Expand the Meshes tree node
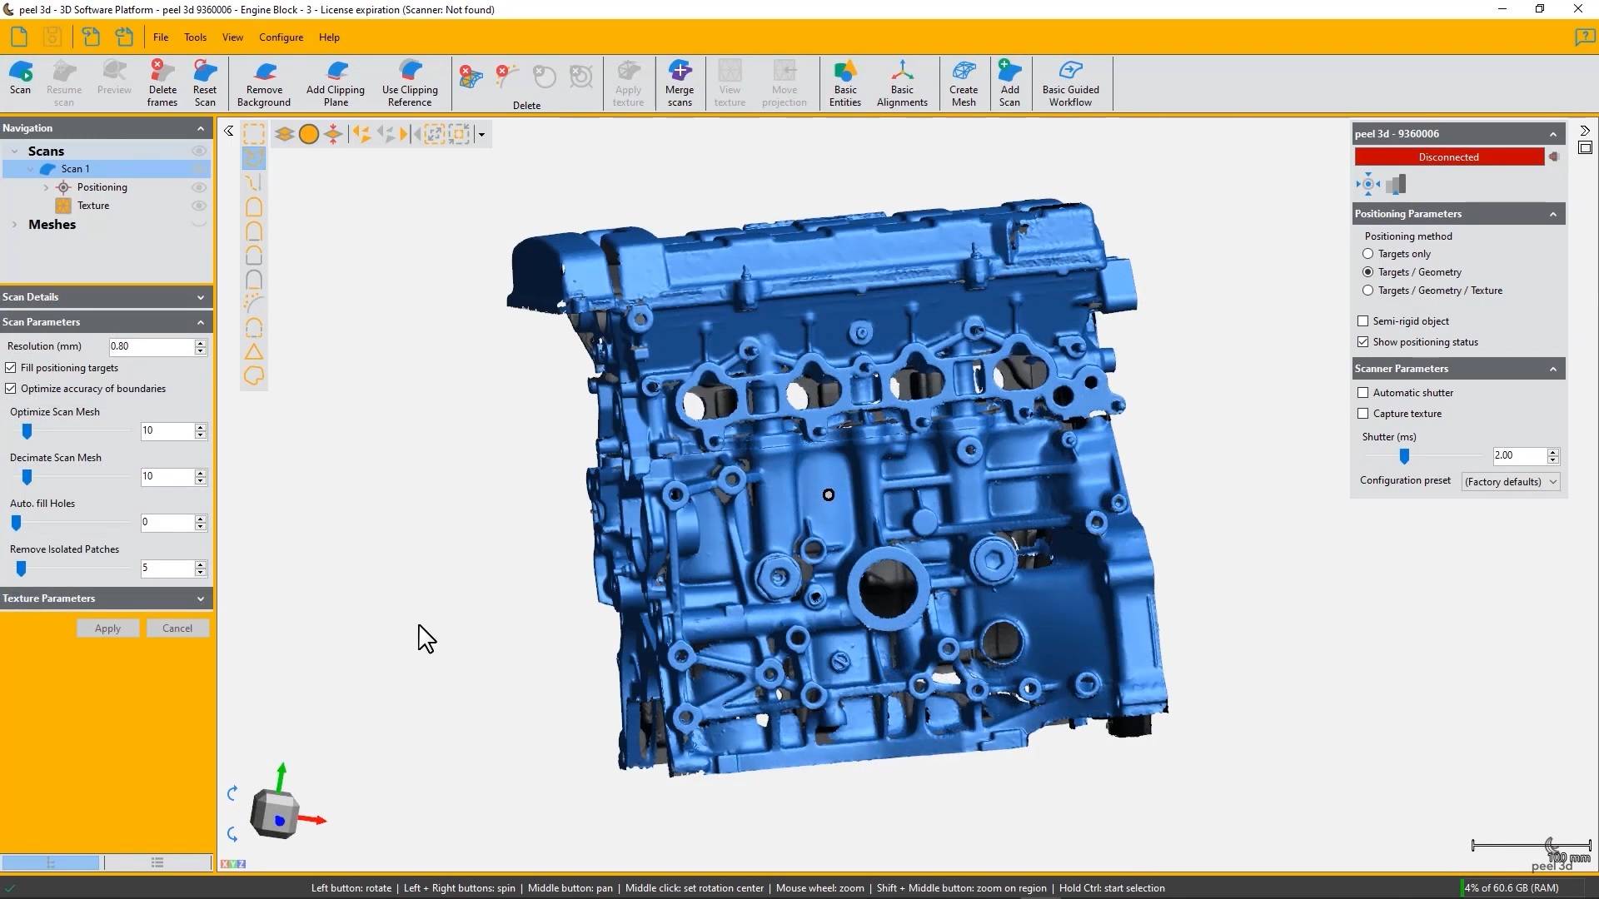 tap(14, 225)
